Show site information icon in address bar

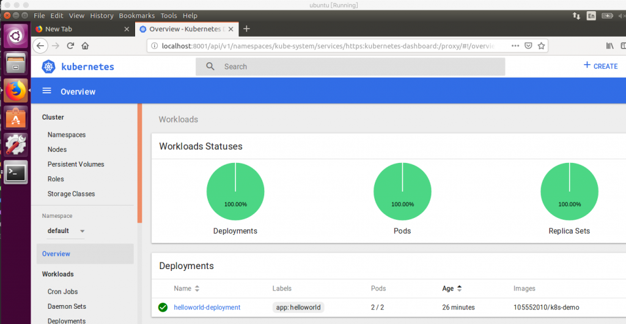click(154, 46)
